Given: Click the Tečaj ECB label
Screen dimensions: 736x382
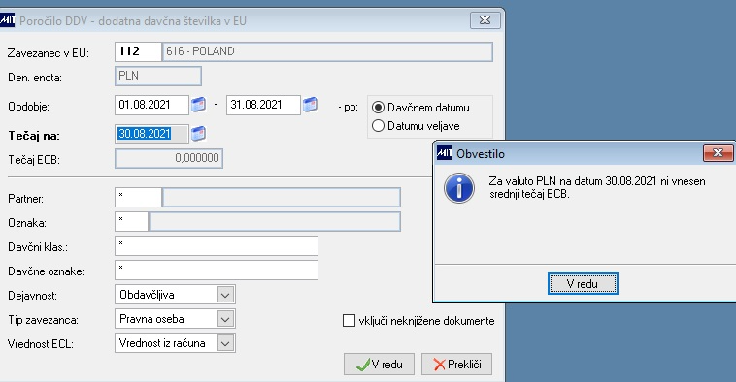Looking at the screenshot, I should pyautogui.click(x=34, y=160).
